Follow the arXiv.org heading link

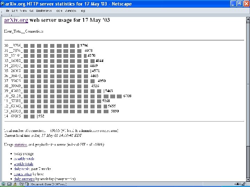click(16, 20)
